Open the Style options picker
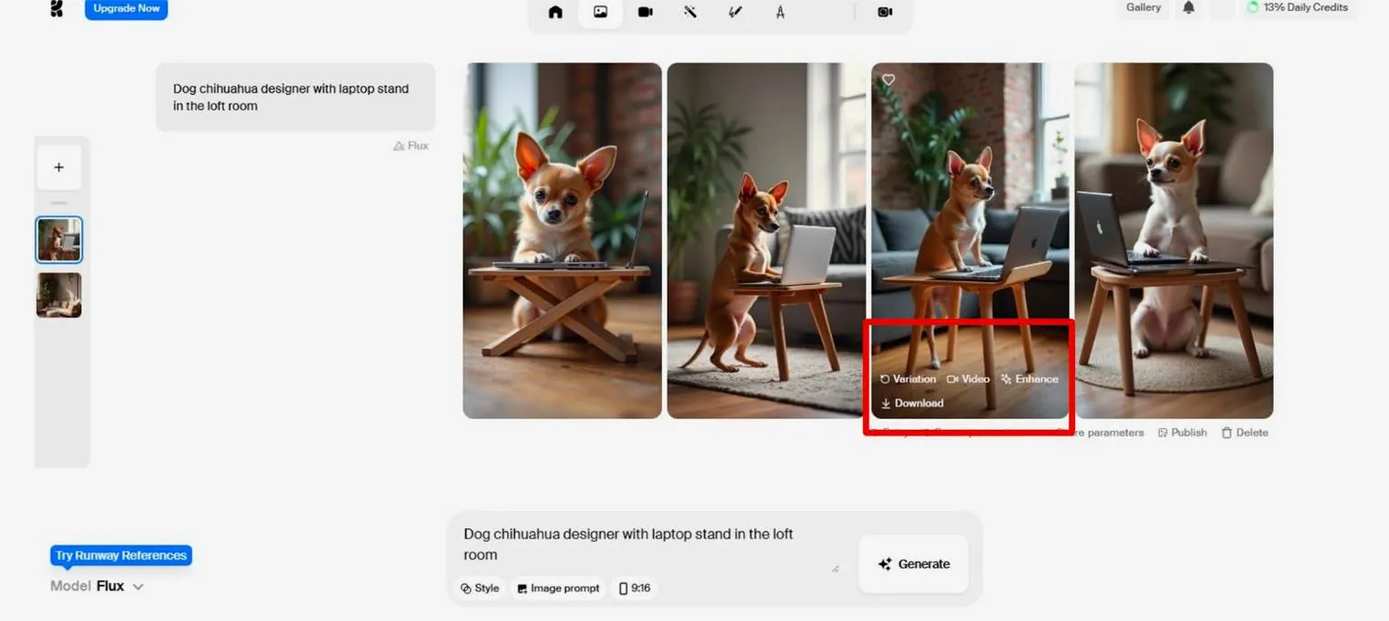 tap(480, 589)
